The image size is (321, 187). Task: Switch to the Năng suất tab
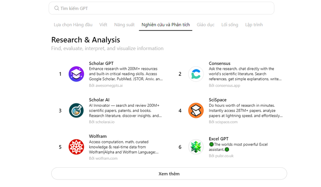tap(124, 25)
